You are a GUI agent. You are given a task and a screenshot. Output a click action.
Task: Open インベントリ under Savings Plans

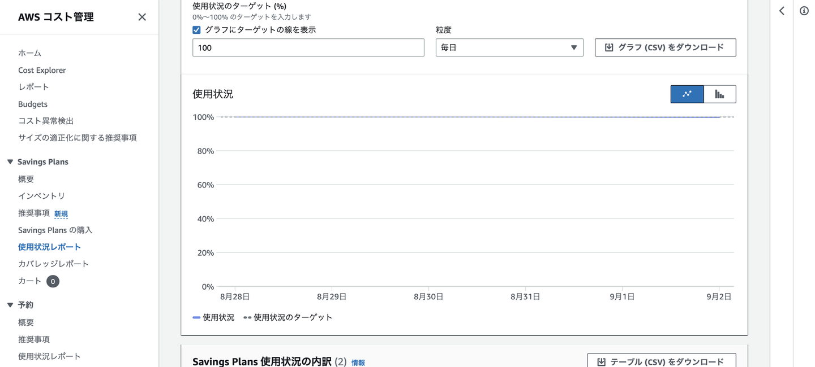41,196
